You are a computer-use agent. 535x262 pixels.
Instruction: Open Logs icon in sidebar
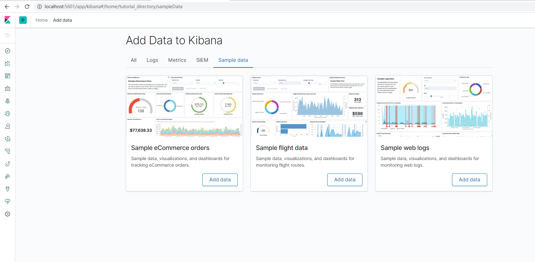point(8,139)
